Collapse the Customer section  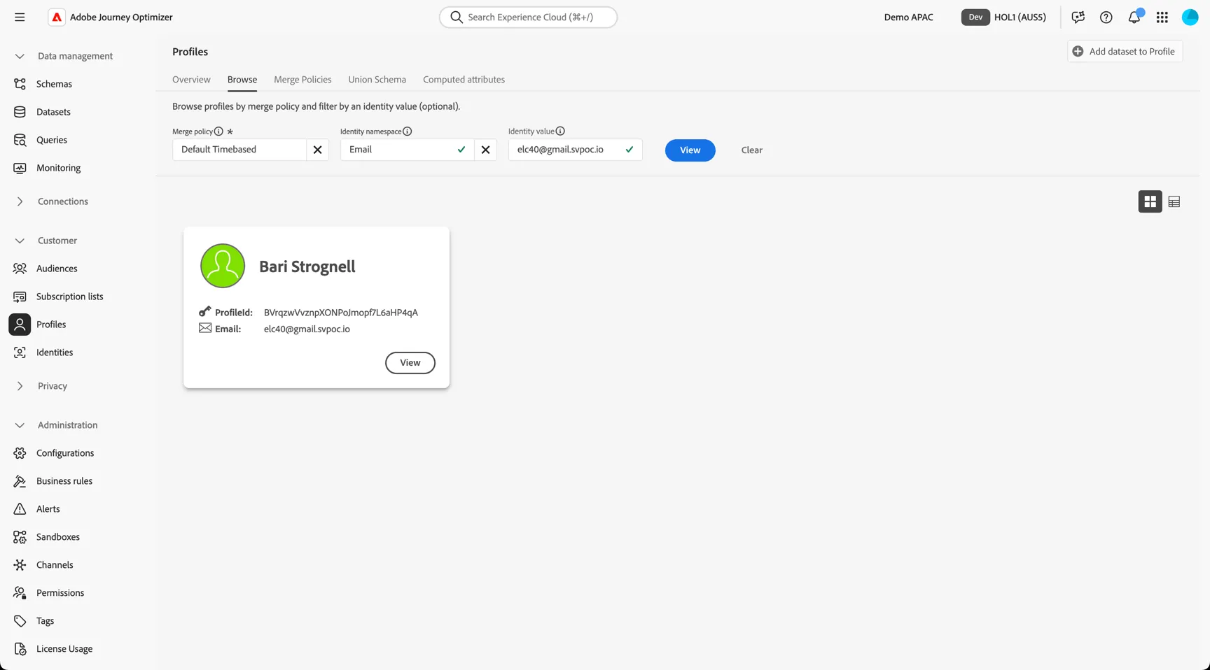click(x=20, y=241)
